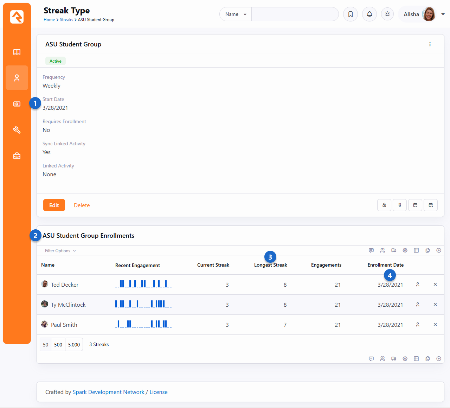Click the calendar with checkmark button
The width and height of the screenshot is (450, 408).
(x=415, y=205)
